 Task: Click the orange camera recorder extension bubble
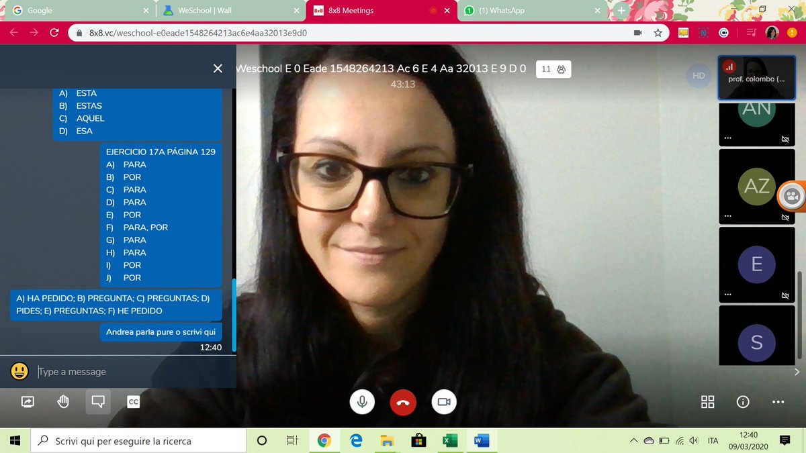(793, 196)
